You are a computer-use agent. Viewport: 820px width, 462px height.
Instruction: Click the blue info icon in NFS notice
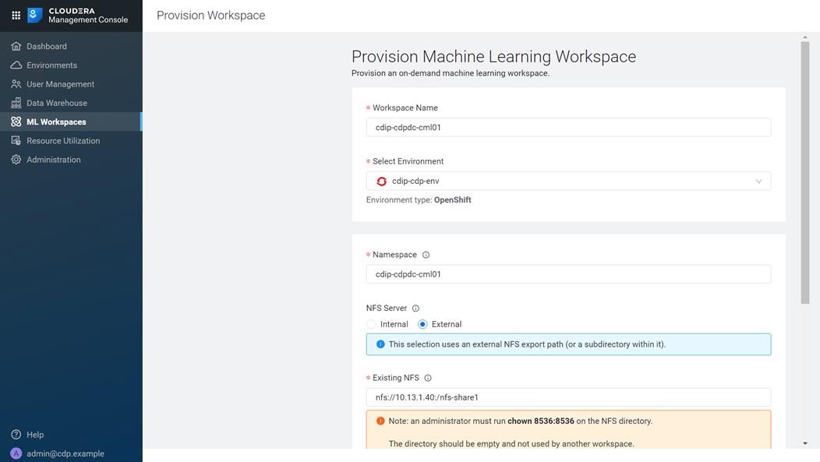click(x=380, y=344)
